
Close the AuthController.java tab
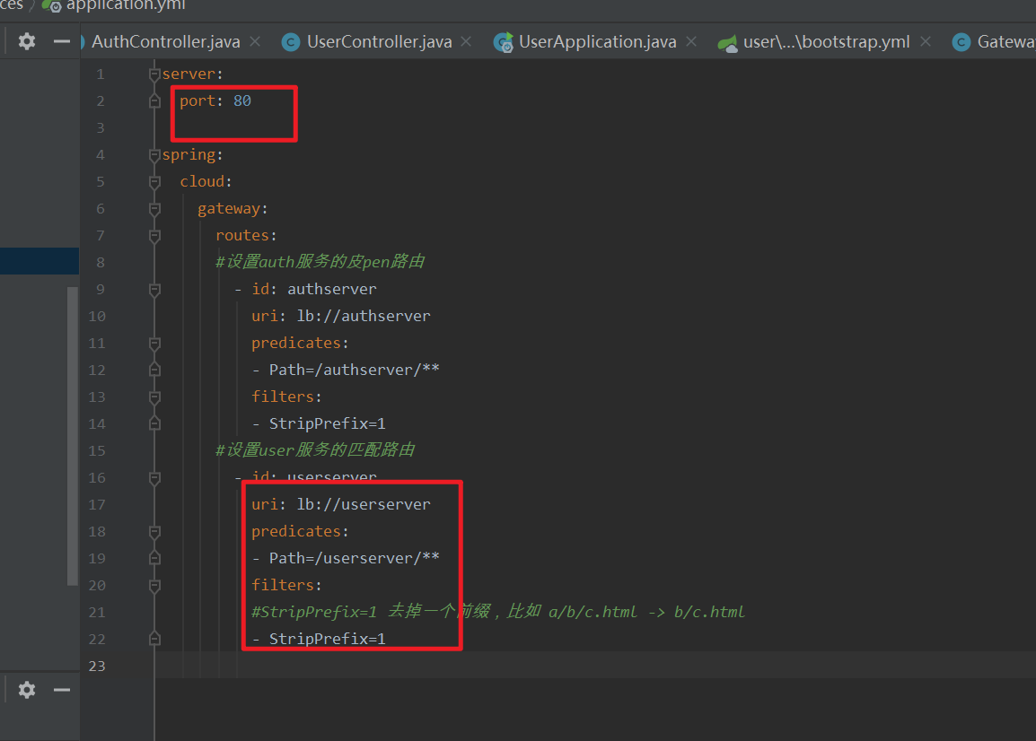[x=255, y=41]
